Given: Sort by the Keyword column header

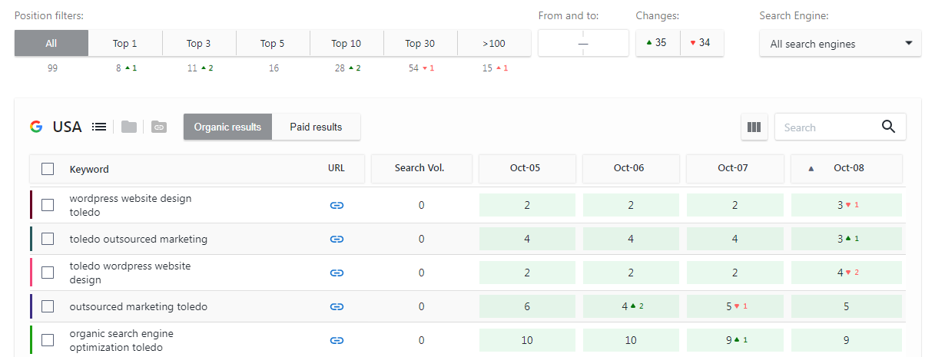Looking at the screenshot, I should point(89,169).
